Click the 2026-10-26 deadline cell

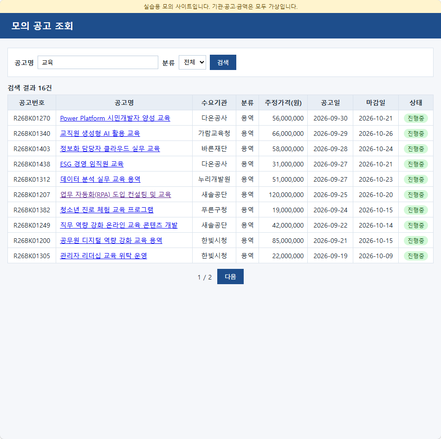pyautogui.click(x=376, y=134)
